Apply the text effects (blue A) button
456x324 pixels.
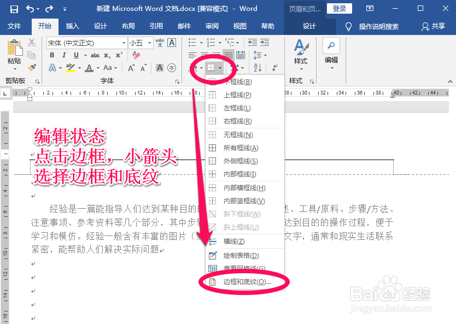[52, 68]
